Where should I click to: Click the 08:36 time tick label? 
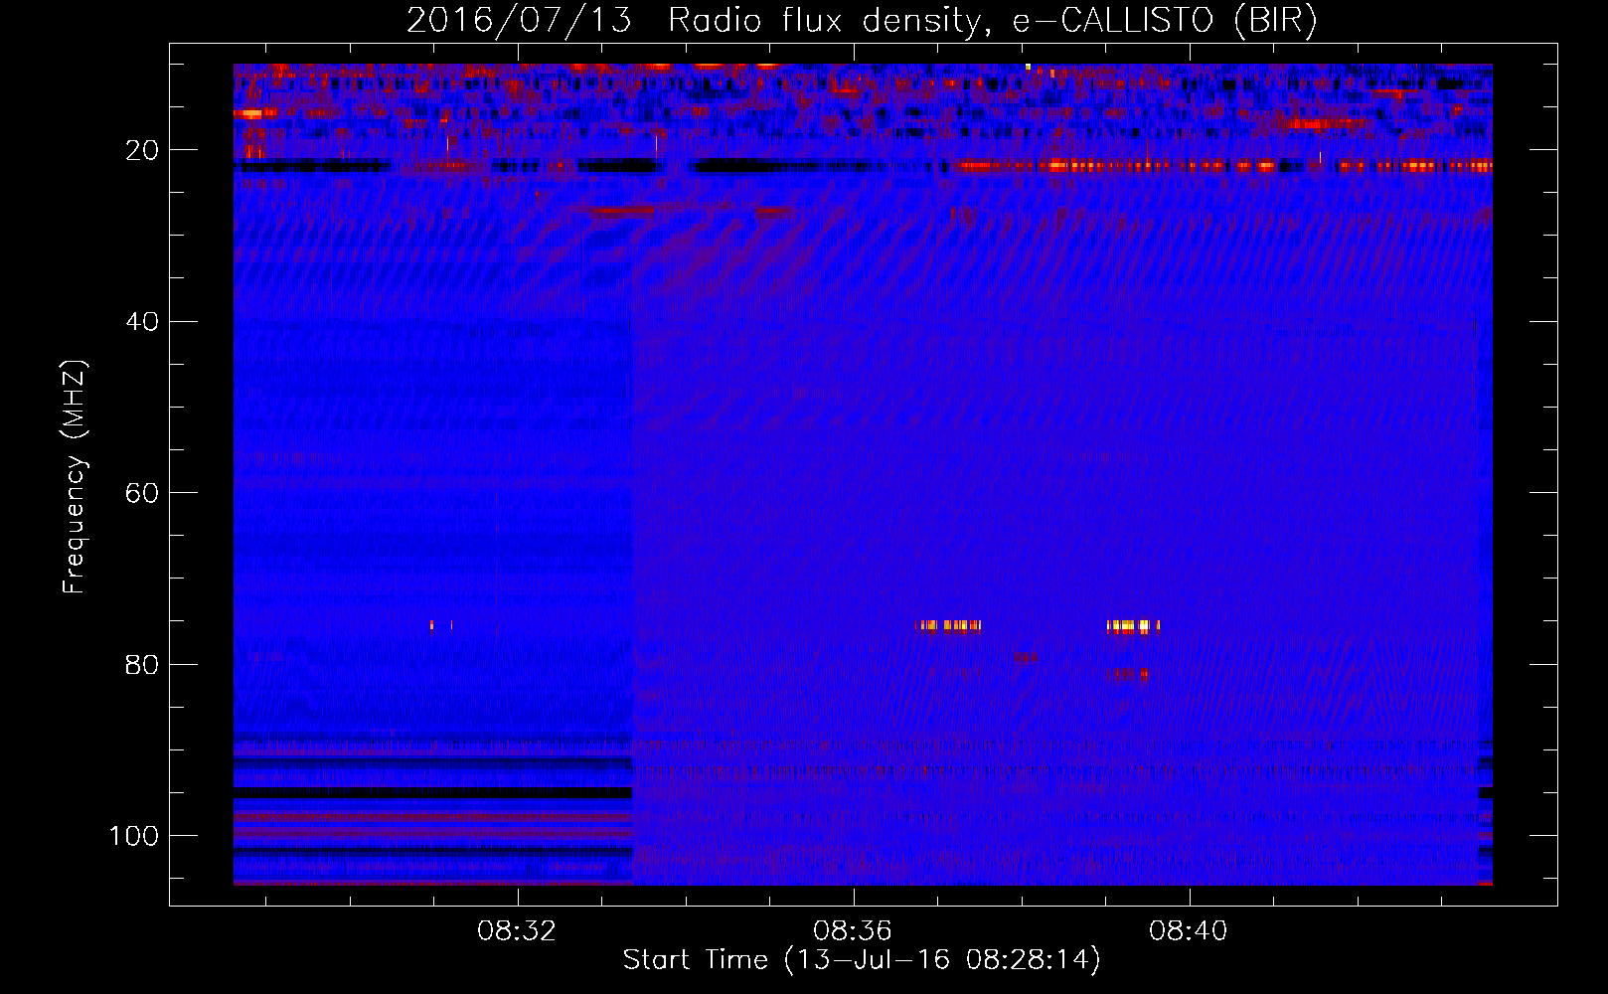[853, 931]
